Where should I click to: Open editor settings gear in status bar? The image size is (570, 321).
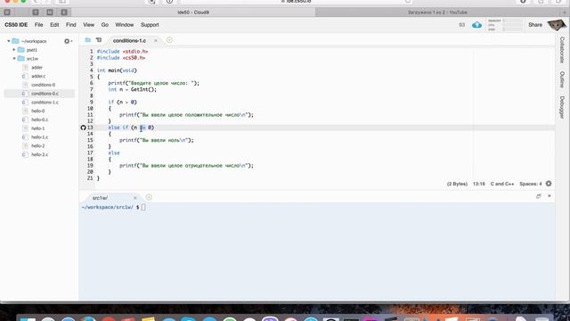pyautogui.click(x=549, y=184)
